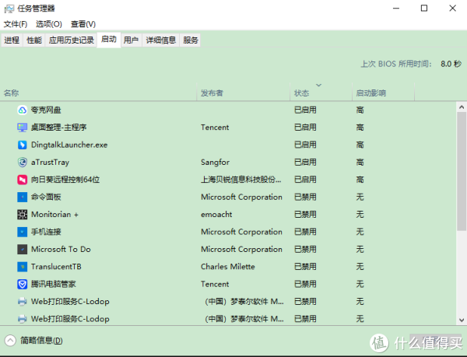Click the Microsoft To Do icon
Viewport: 467px width, 357px height.
click(22, 249)
